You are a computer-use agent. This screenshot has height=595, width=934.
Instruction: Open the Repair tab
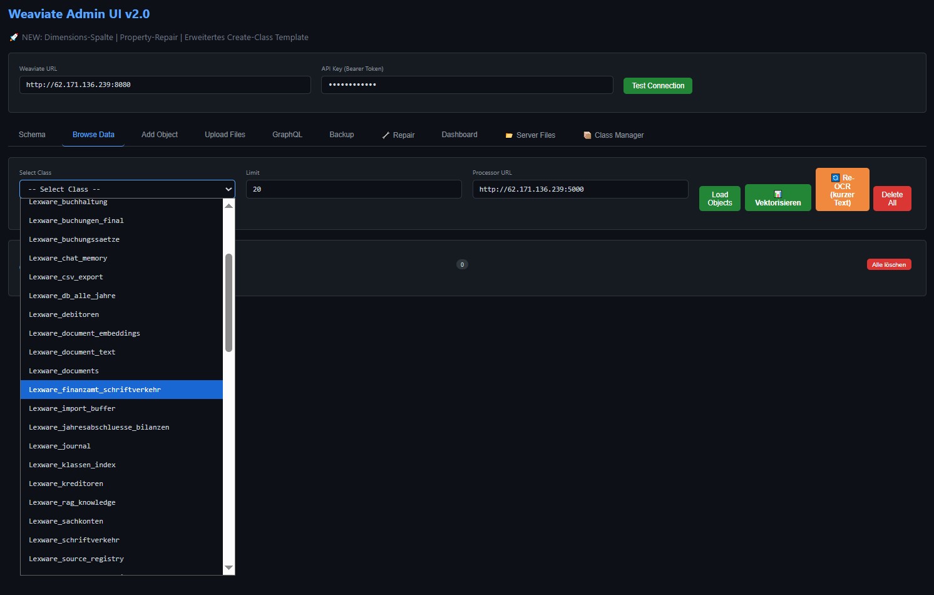click(398, 135)
